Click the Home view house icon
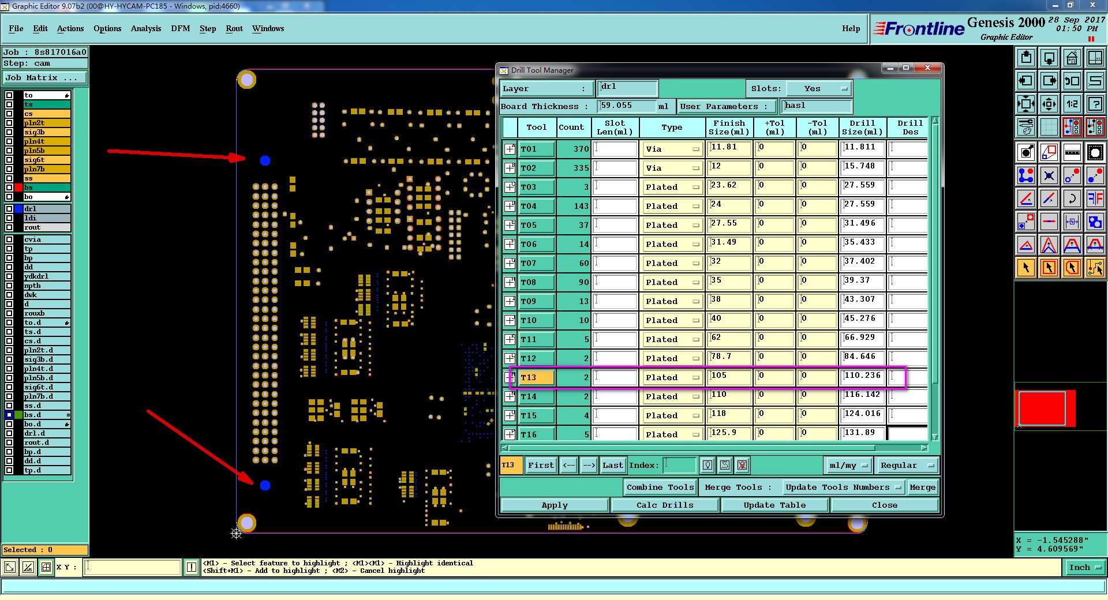 click(1072, 58)
